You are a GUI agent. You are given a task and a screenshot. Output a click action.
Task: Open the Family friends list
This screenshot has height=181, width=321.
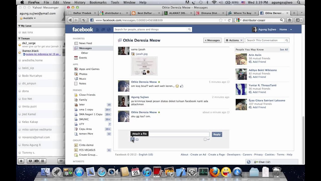point(83,100)
